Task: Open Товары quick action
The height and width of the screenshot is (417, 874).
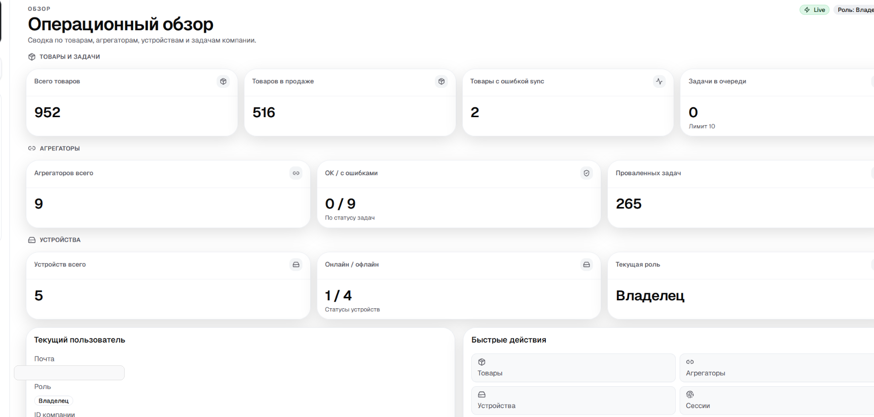Action: point(573,368)
